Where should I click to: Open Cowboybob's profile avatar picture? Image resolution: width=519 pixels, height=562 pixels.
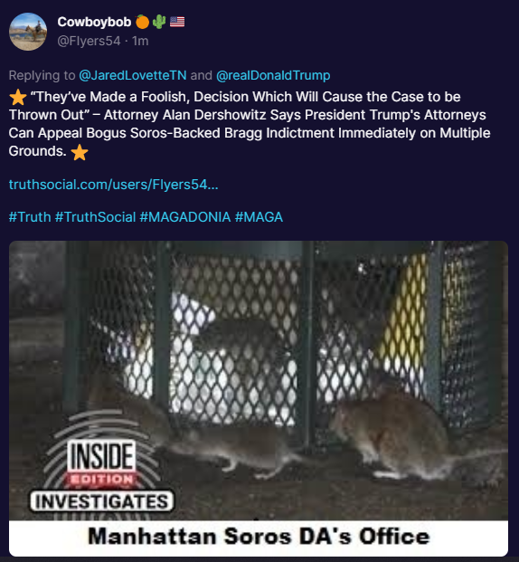28,32
